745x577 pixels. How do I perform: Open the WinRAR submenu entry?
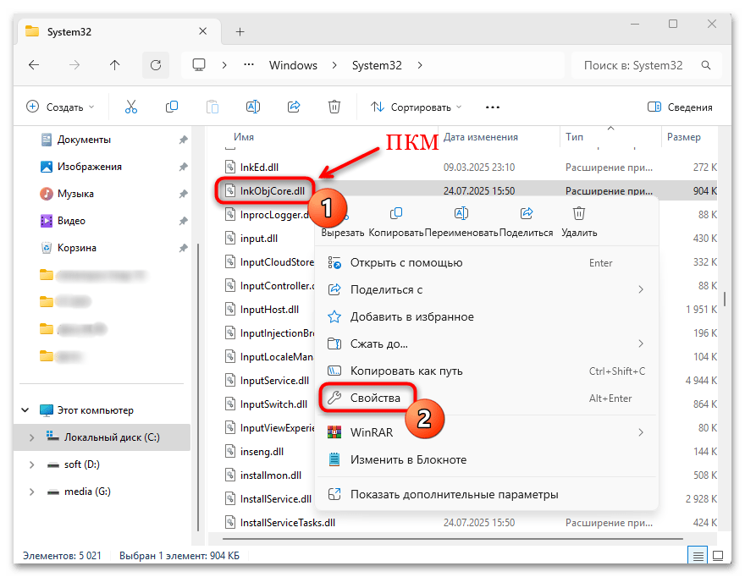click(x=372, y=432)
